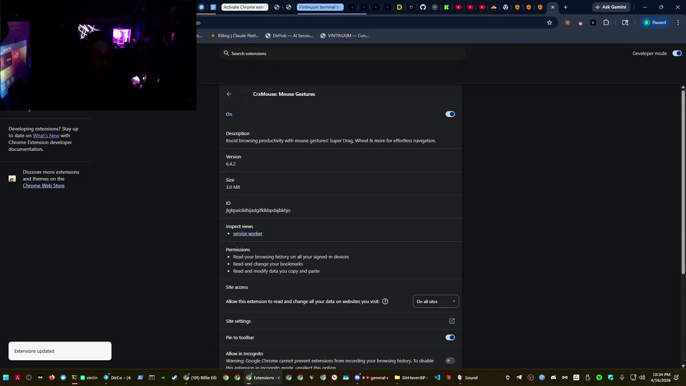The width and height of the screenshot is (686, 386).
Task: Open DirHub AI Sessions bookmark
Action: [289, 35]
